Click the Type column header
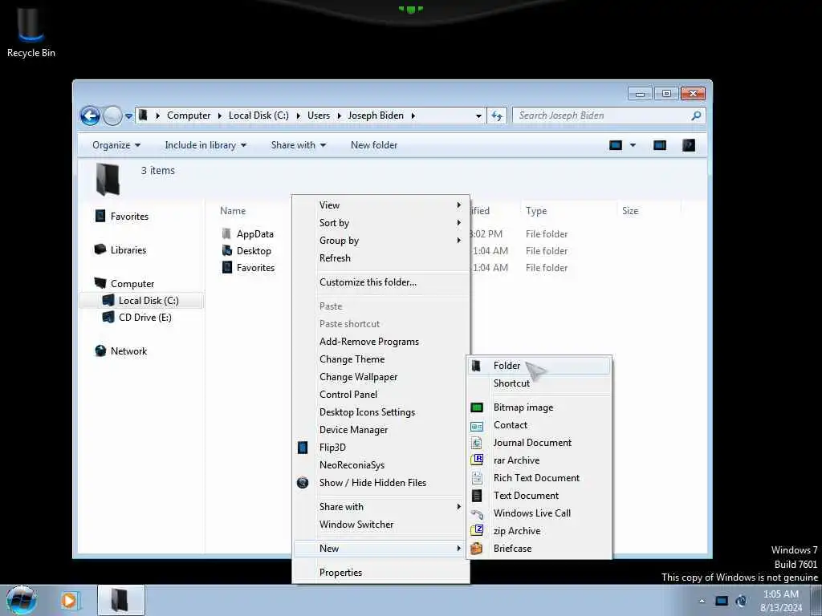Screen dimensions: 822x616 click(536, 211)
